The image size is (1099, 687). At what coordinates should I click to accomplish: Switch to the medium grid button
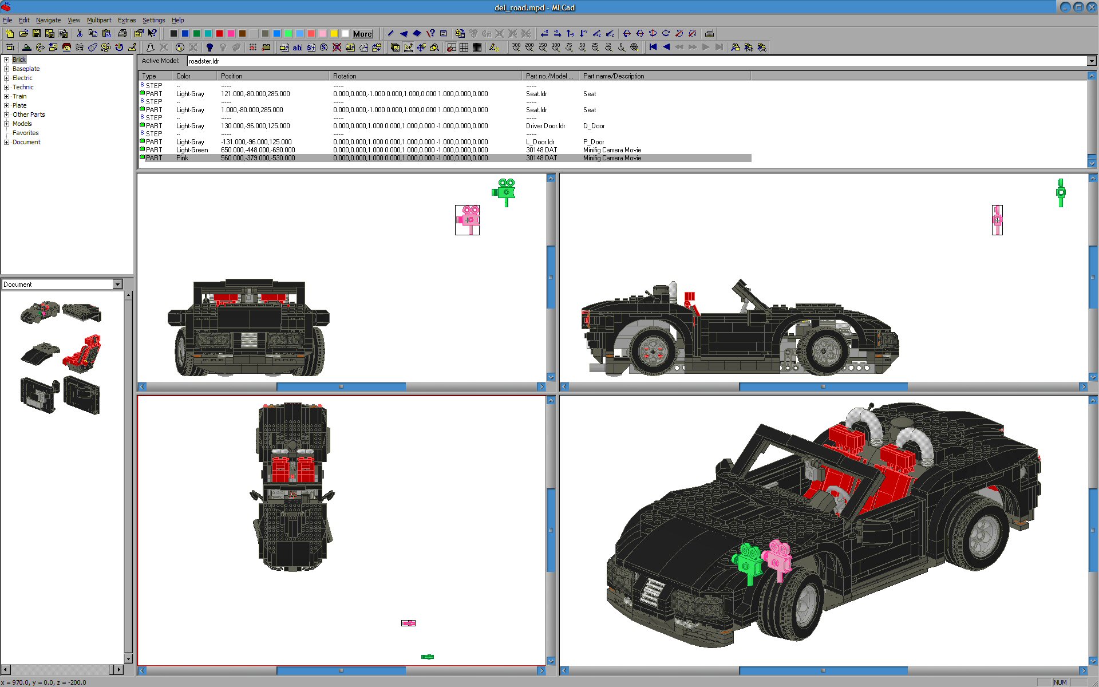(x=464, y=48)
